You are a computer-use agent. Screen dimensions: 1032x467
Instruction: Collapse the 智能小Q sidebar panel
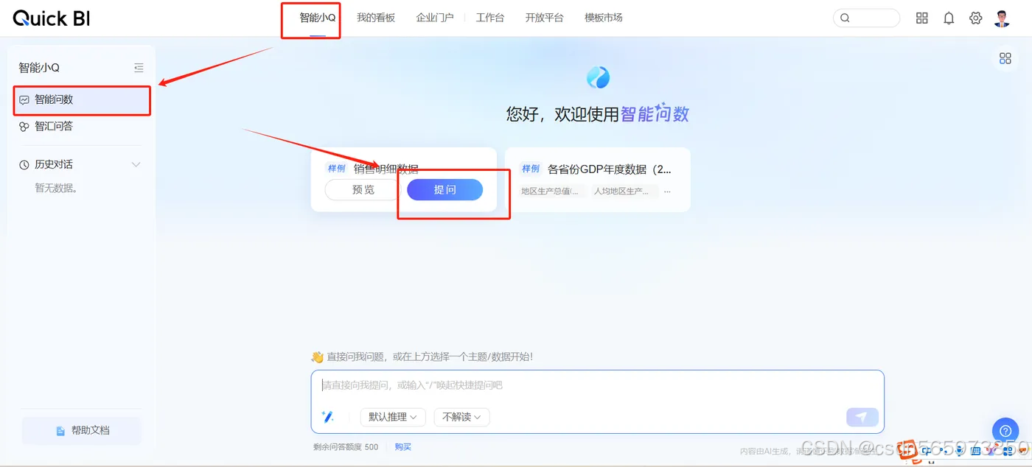(x=139, y=67)
